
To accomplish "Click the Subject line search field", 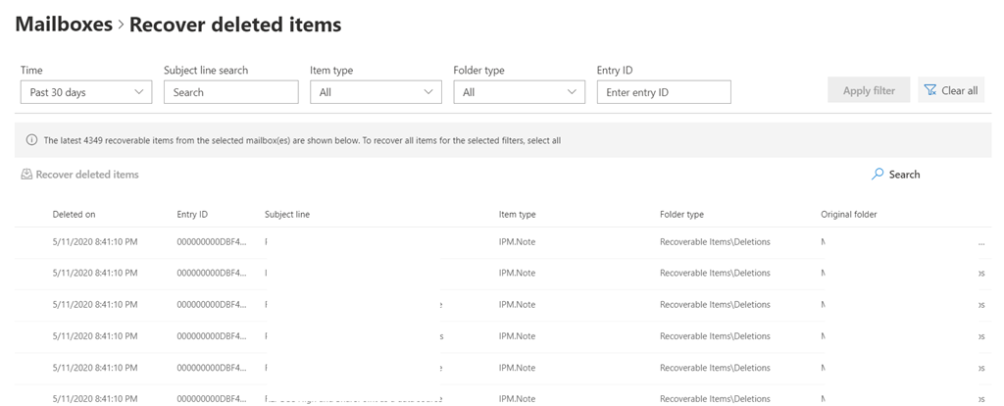I will coord(230,92).
